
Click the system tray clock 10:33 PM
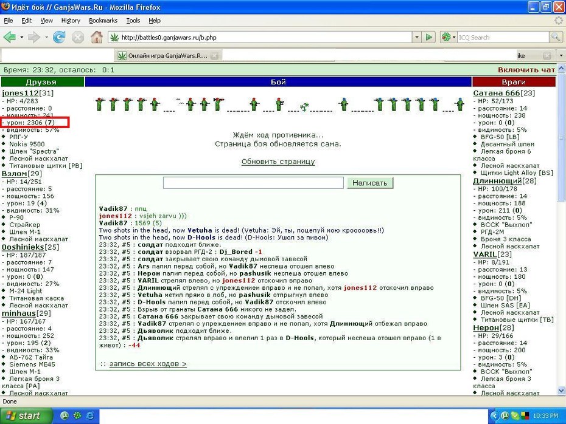[545, 416]
